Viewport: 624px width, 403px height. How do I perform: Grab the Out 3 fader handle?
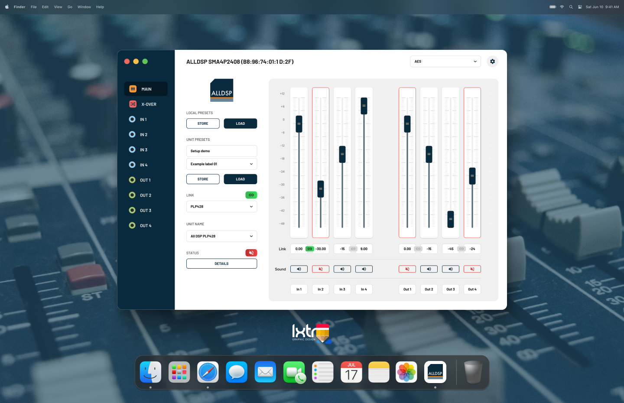point(451,219)
